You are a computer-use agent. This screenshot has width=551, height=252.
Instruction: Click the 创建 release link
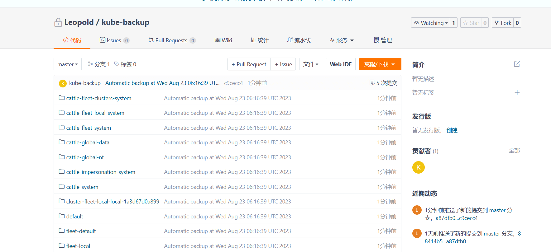tap(452, 130)
